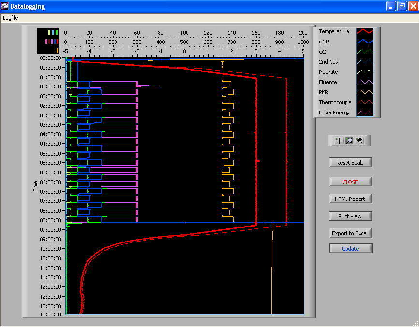Click the 2nd Gas plot line sample
This screenshot has width=419, height=327.
point(365,62)
